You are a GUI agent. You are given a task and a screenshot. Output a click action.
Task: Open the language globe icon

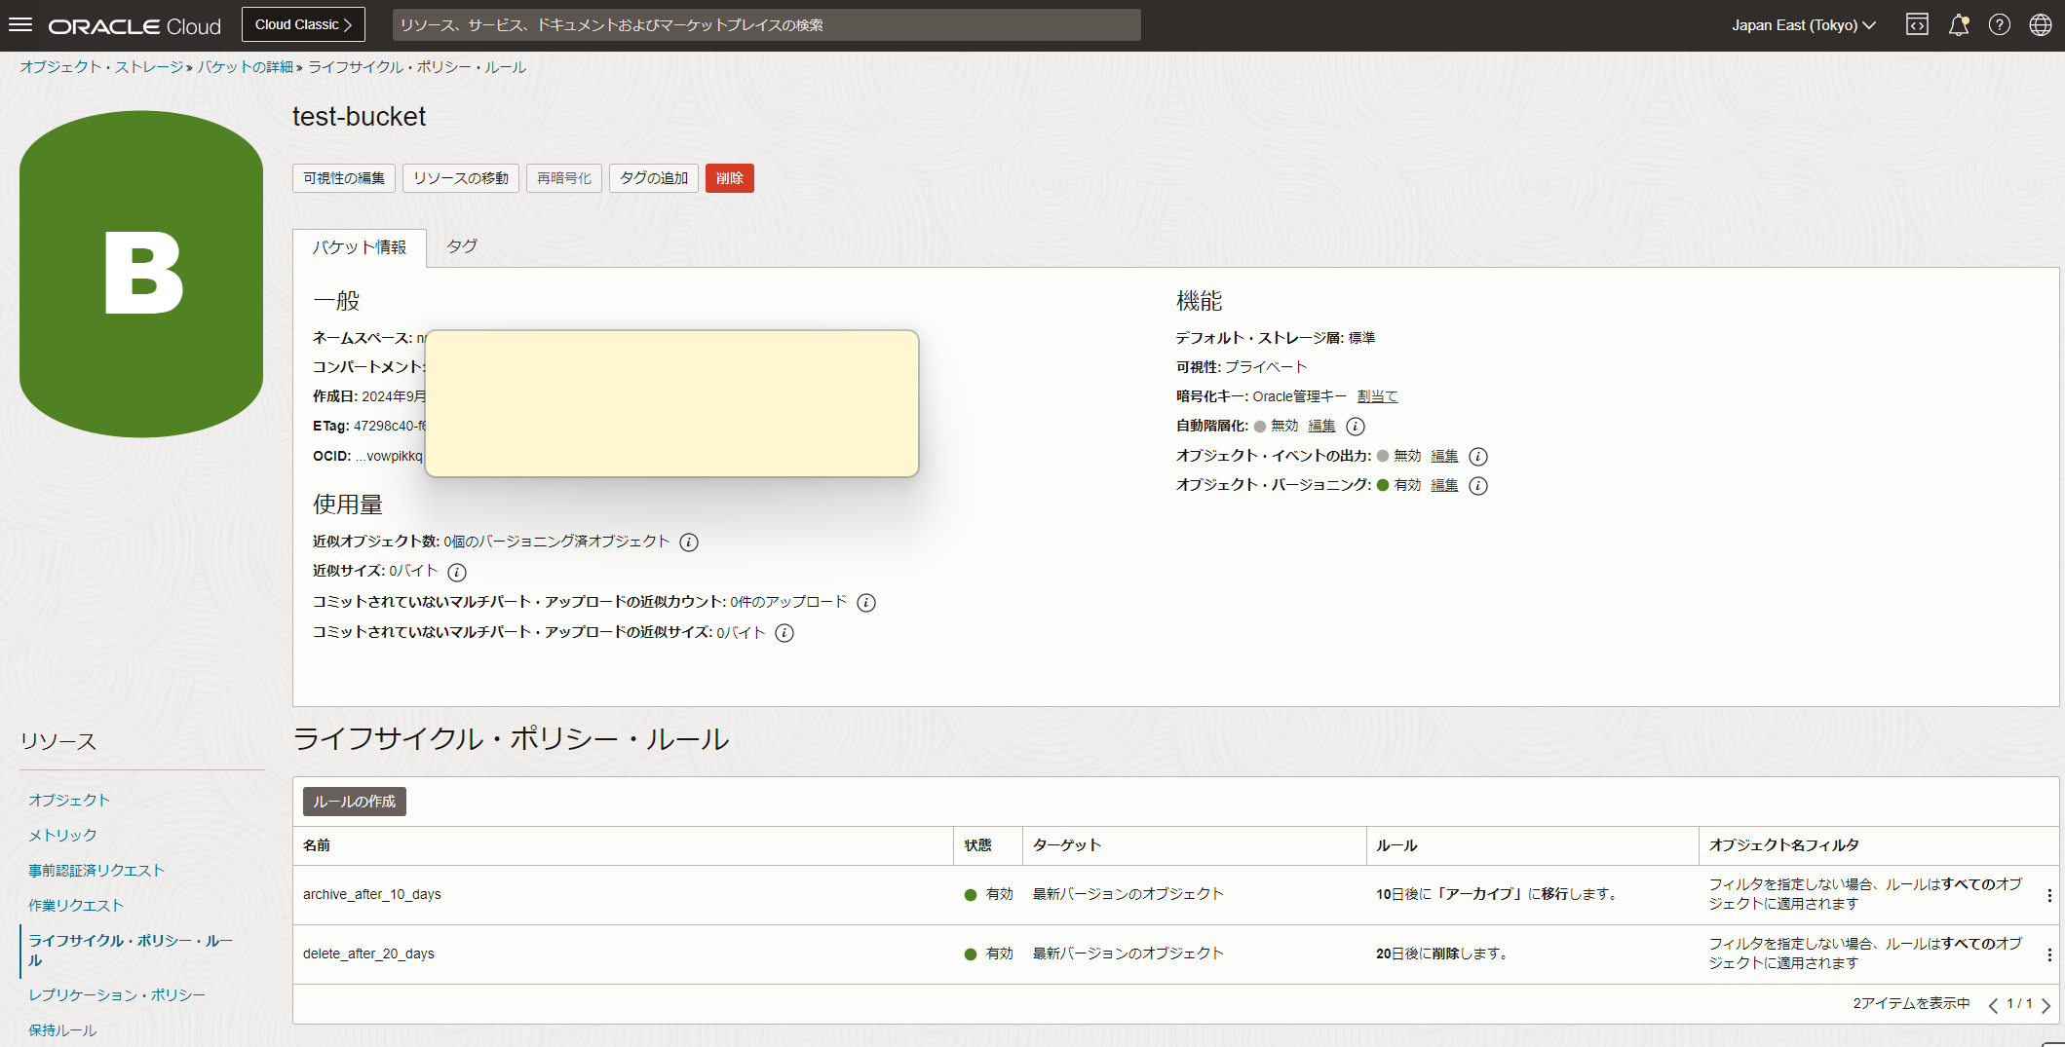click(2041, 25)
